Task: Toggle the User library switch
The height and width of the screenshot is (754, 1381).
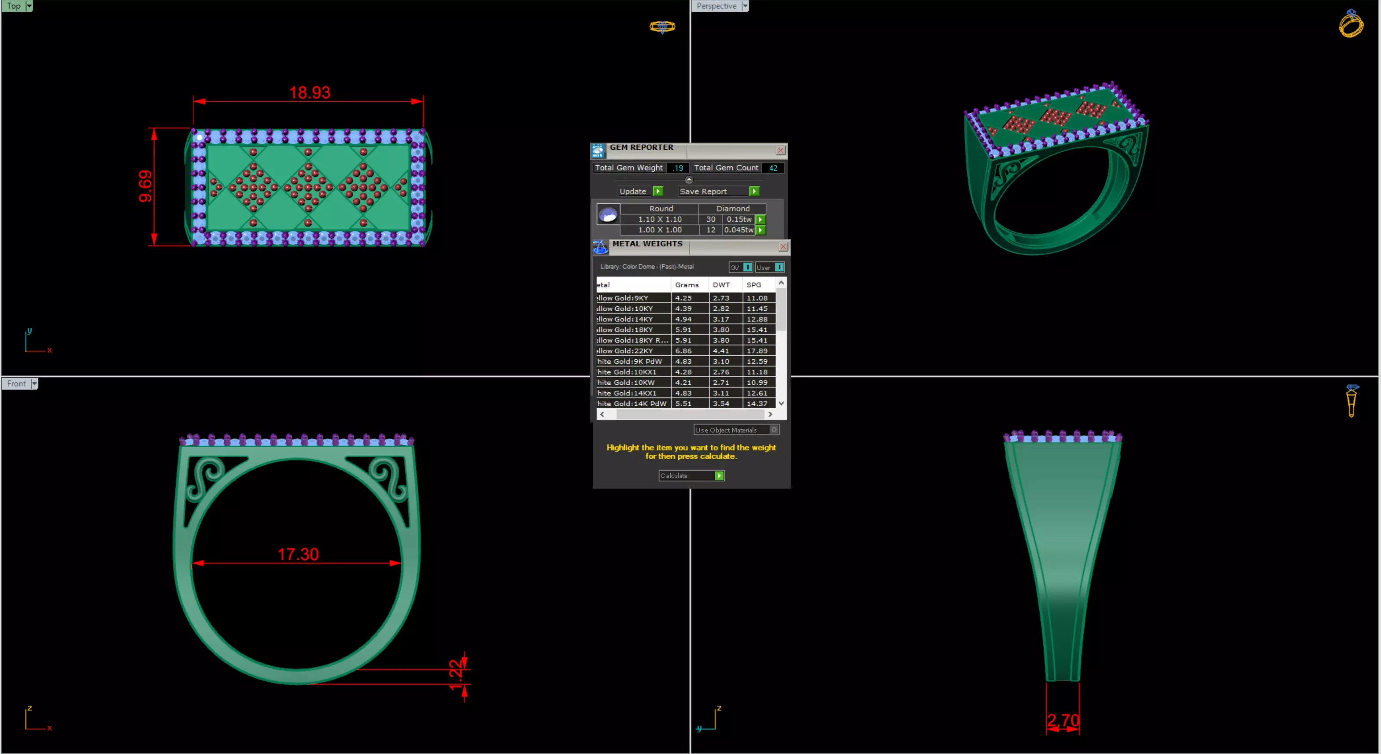Action: coord(779,267)
